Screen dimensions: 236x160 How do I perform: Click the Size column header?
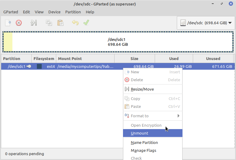[x=134, y=58]
